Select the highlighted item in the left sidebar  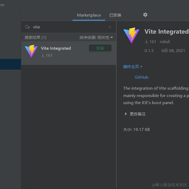(x=11, y=64)
